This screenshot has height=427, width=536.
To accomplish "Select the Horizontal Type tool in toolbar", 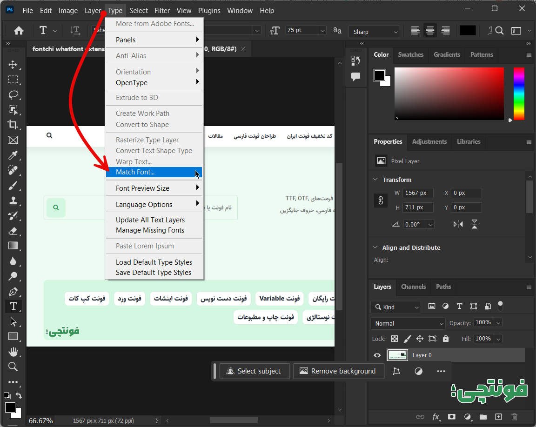I will [13, 307].
